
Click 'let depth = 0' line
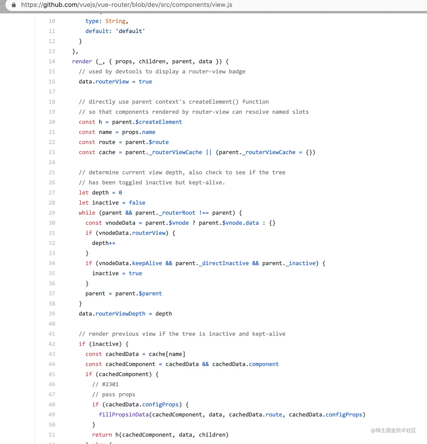[101, 193]
